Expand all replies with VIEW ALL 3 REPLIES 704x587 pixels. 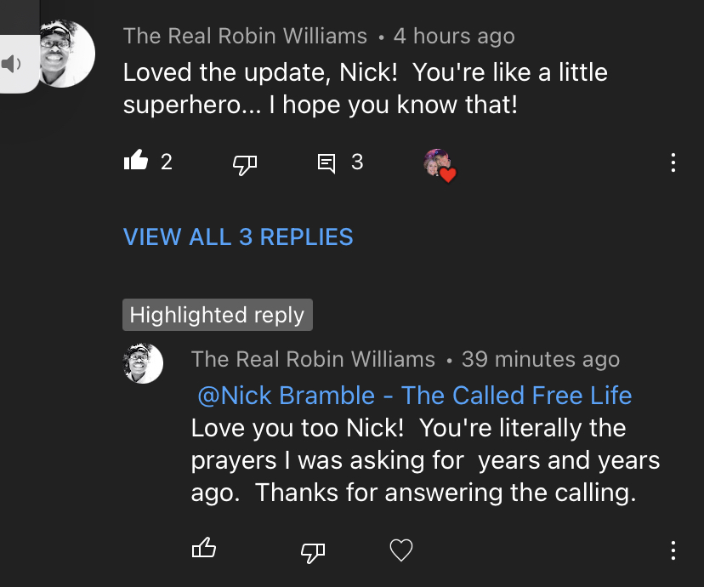pos(238,237)
